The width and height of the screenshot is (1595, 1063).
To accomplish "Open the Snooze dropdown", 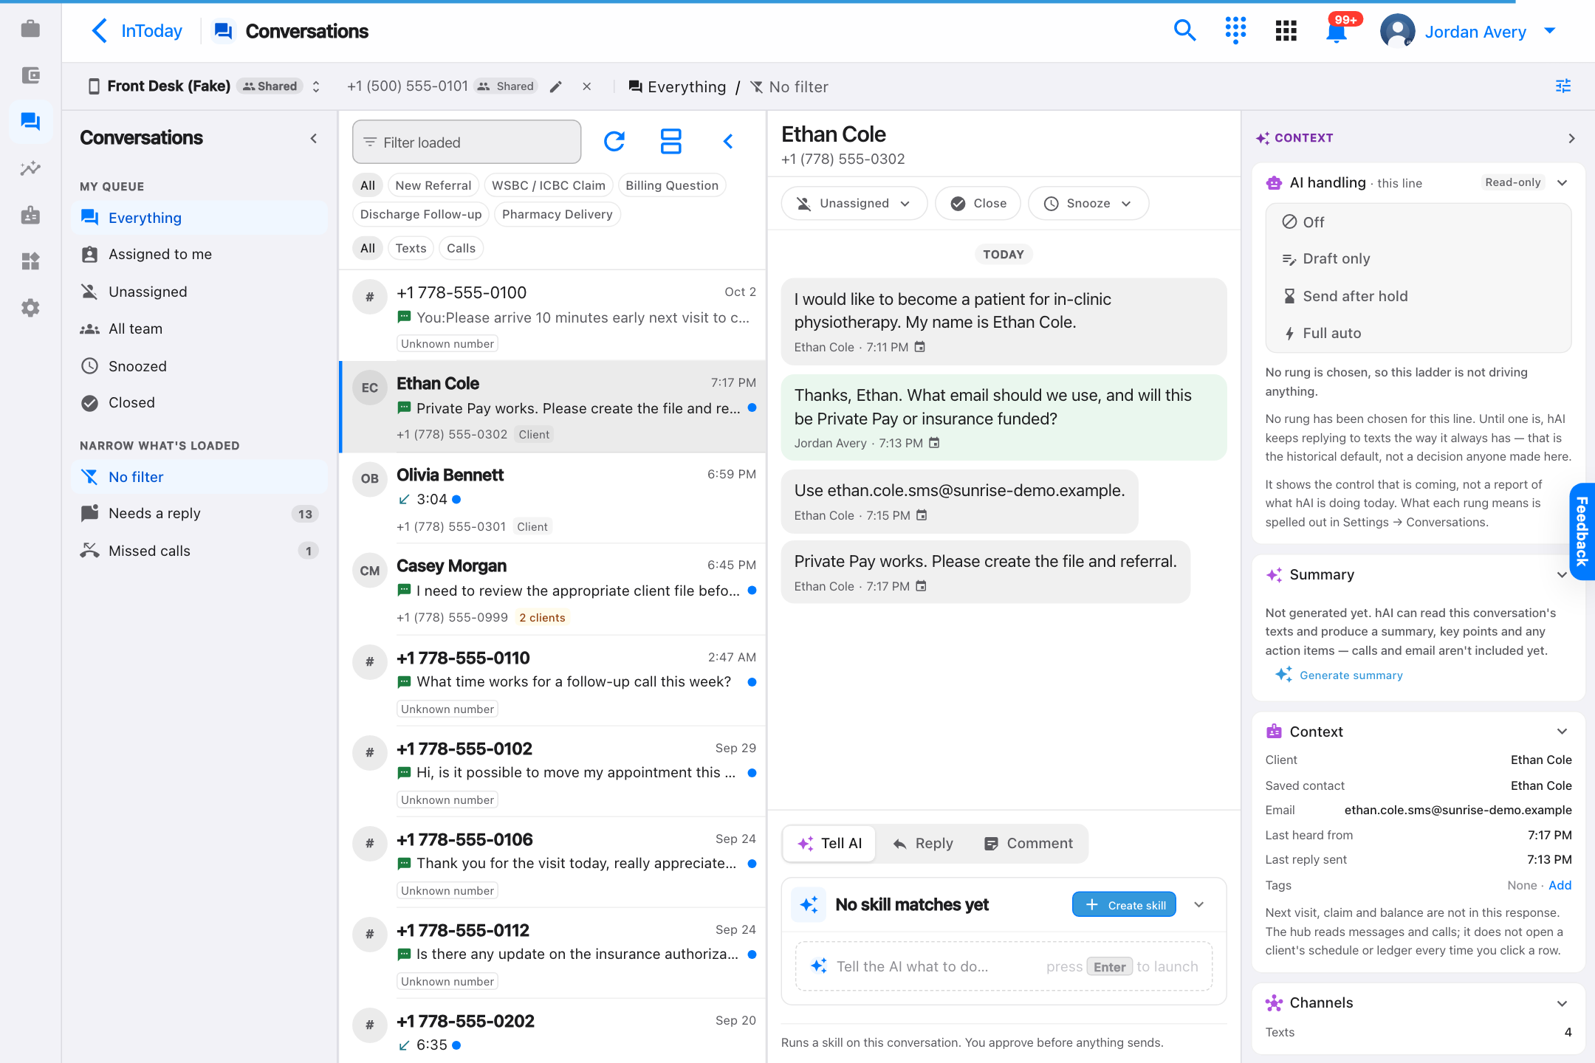I will click(x=1088, y=203).
